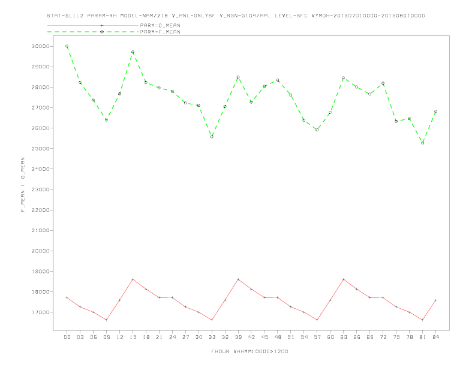Click red O_MEAN peak at hour 63

pos(344,279)
